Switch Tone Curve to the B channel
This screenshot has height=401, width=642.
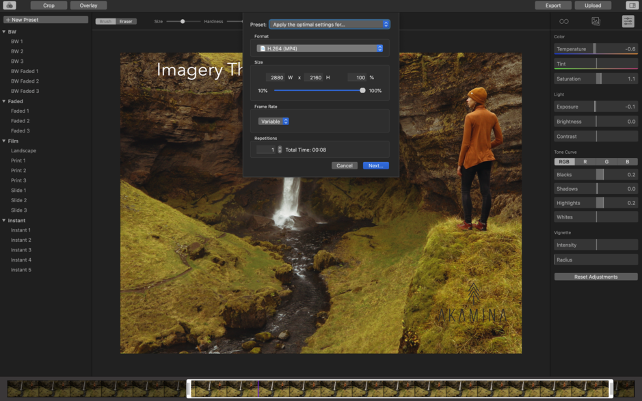(x=626, y=161)
